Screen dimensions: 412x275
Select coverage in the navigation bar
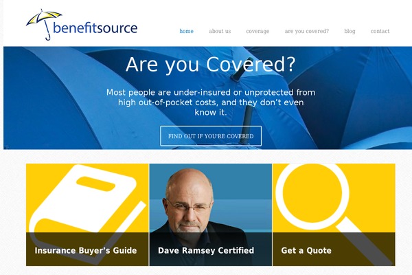(257, 32)
